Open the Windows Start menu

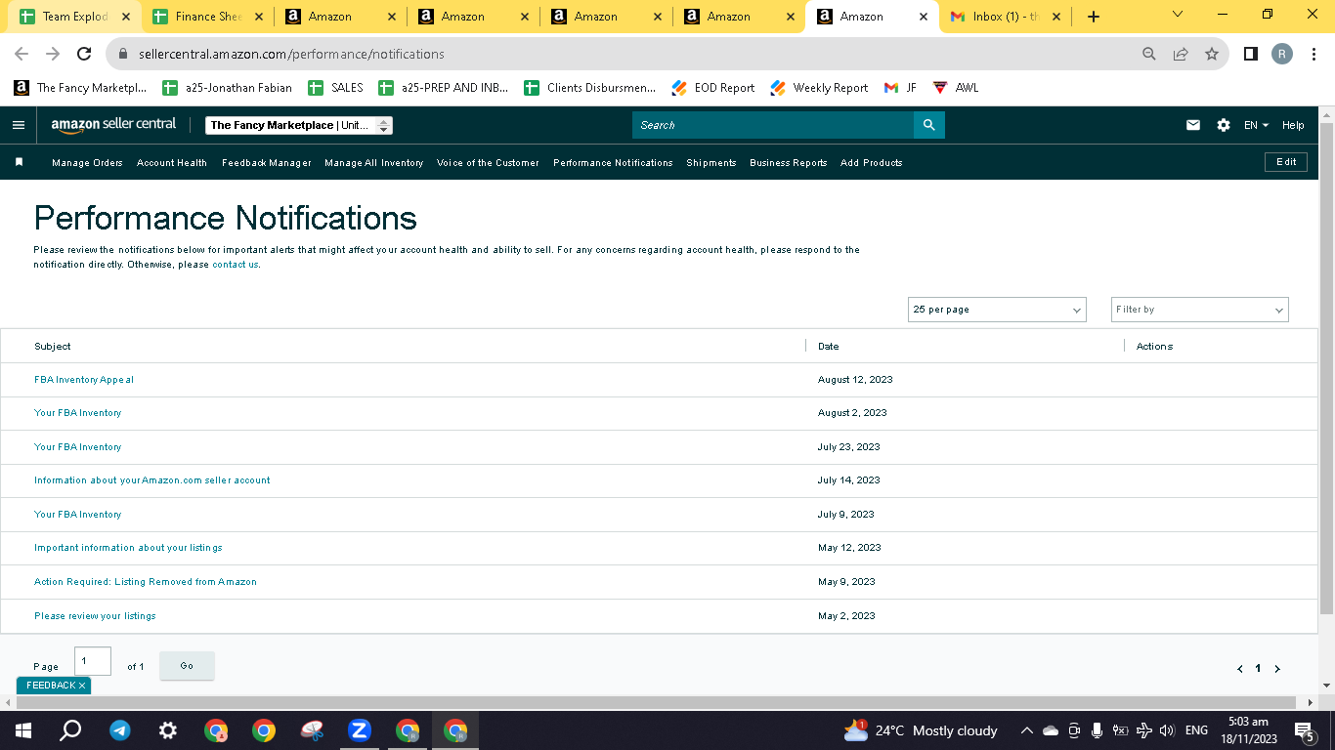click(x=23, y=730)
